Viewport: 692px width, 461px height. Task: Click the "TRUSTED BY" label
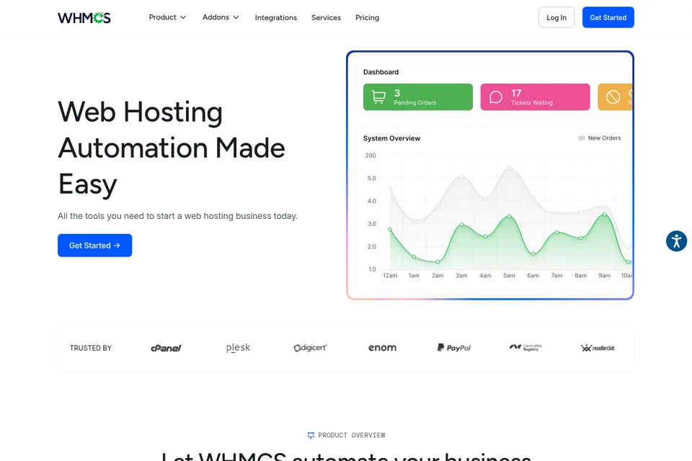(91, 348)
